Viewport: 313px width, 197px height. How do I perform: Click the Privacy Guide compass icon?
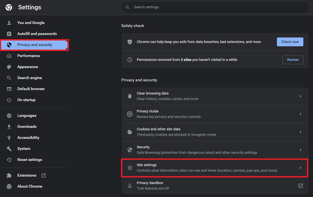[130, 114]
